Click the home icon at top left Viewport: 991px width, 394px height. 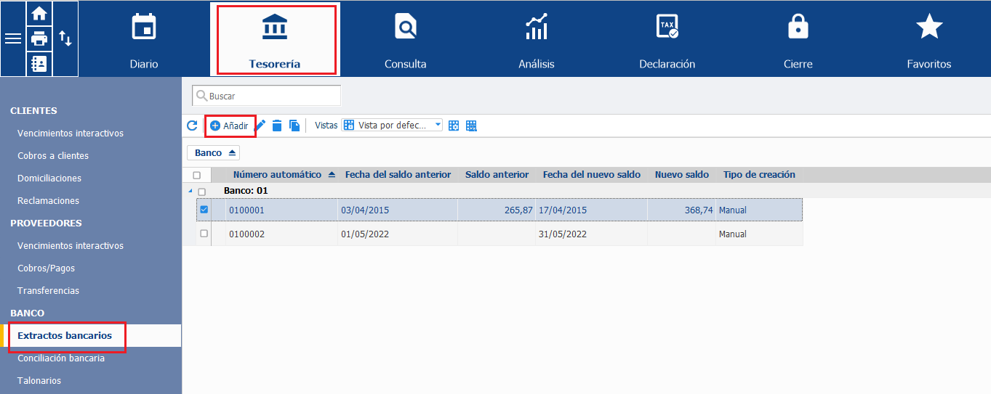pos(39,13)
